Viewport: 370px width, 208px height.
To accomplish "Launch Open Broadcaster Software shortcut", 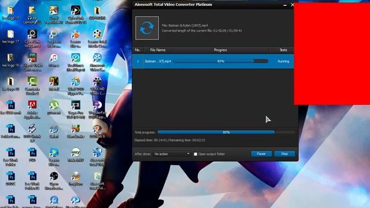I will tap(54, 181).
